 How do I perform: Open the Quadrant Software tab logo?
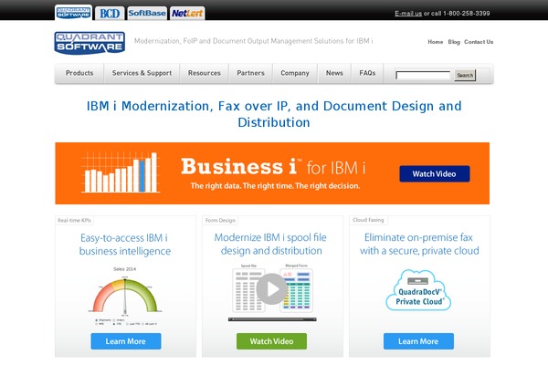[73, 13]
